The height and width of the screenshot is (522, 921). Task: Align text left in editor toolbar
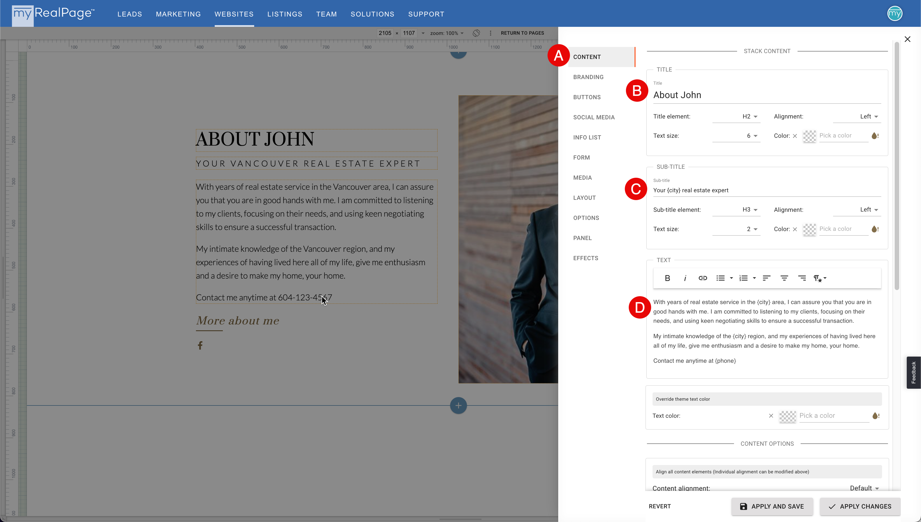[x=766, y=278]
